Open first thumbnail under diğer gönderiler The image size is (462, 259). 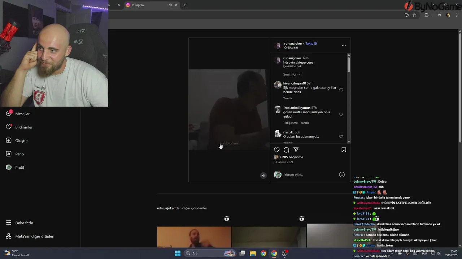(194, 237)
